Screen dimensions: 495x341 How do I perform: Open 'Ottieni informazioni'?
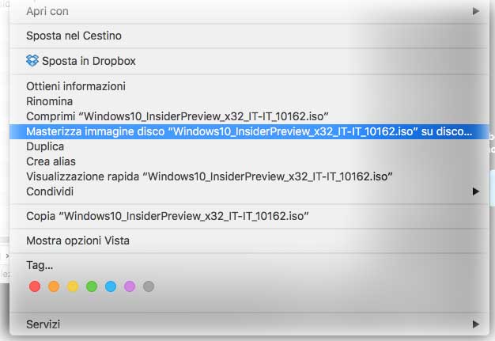coord(249,86)
